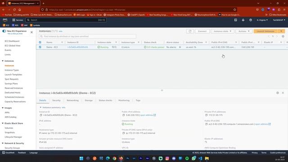Viewport: 288px width, 162px height.
Task: Open IAM service shortcut in favorites bar
Action: point(24,25)
